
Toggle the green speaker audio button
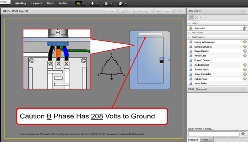tap(78, 3)
